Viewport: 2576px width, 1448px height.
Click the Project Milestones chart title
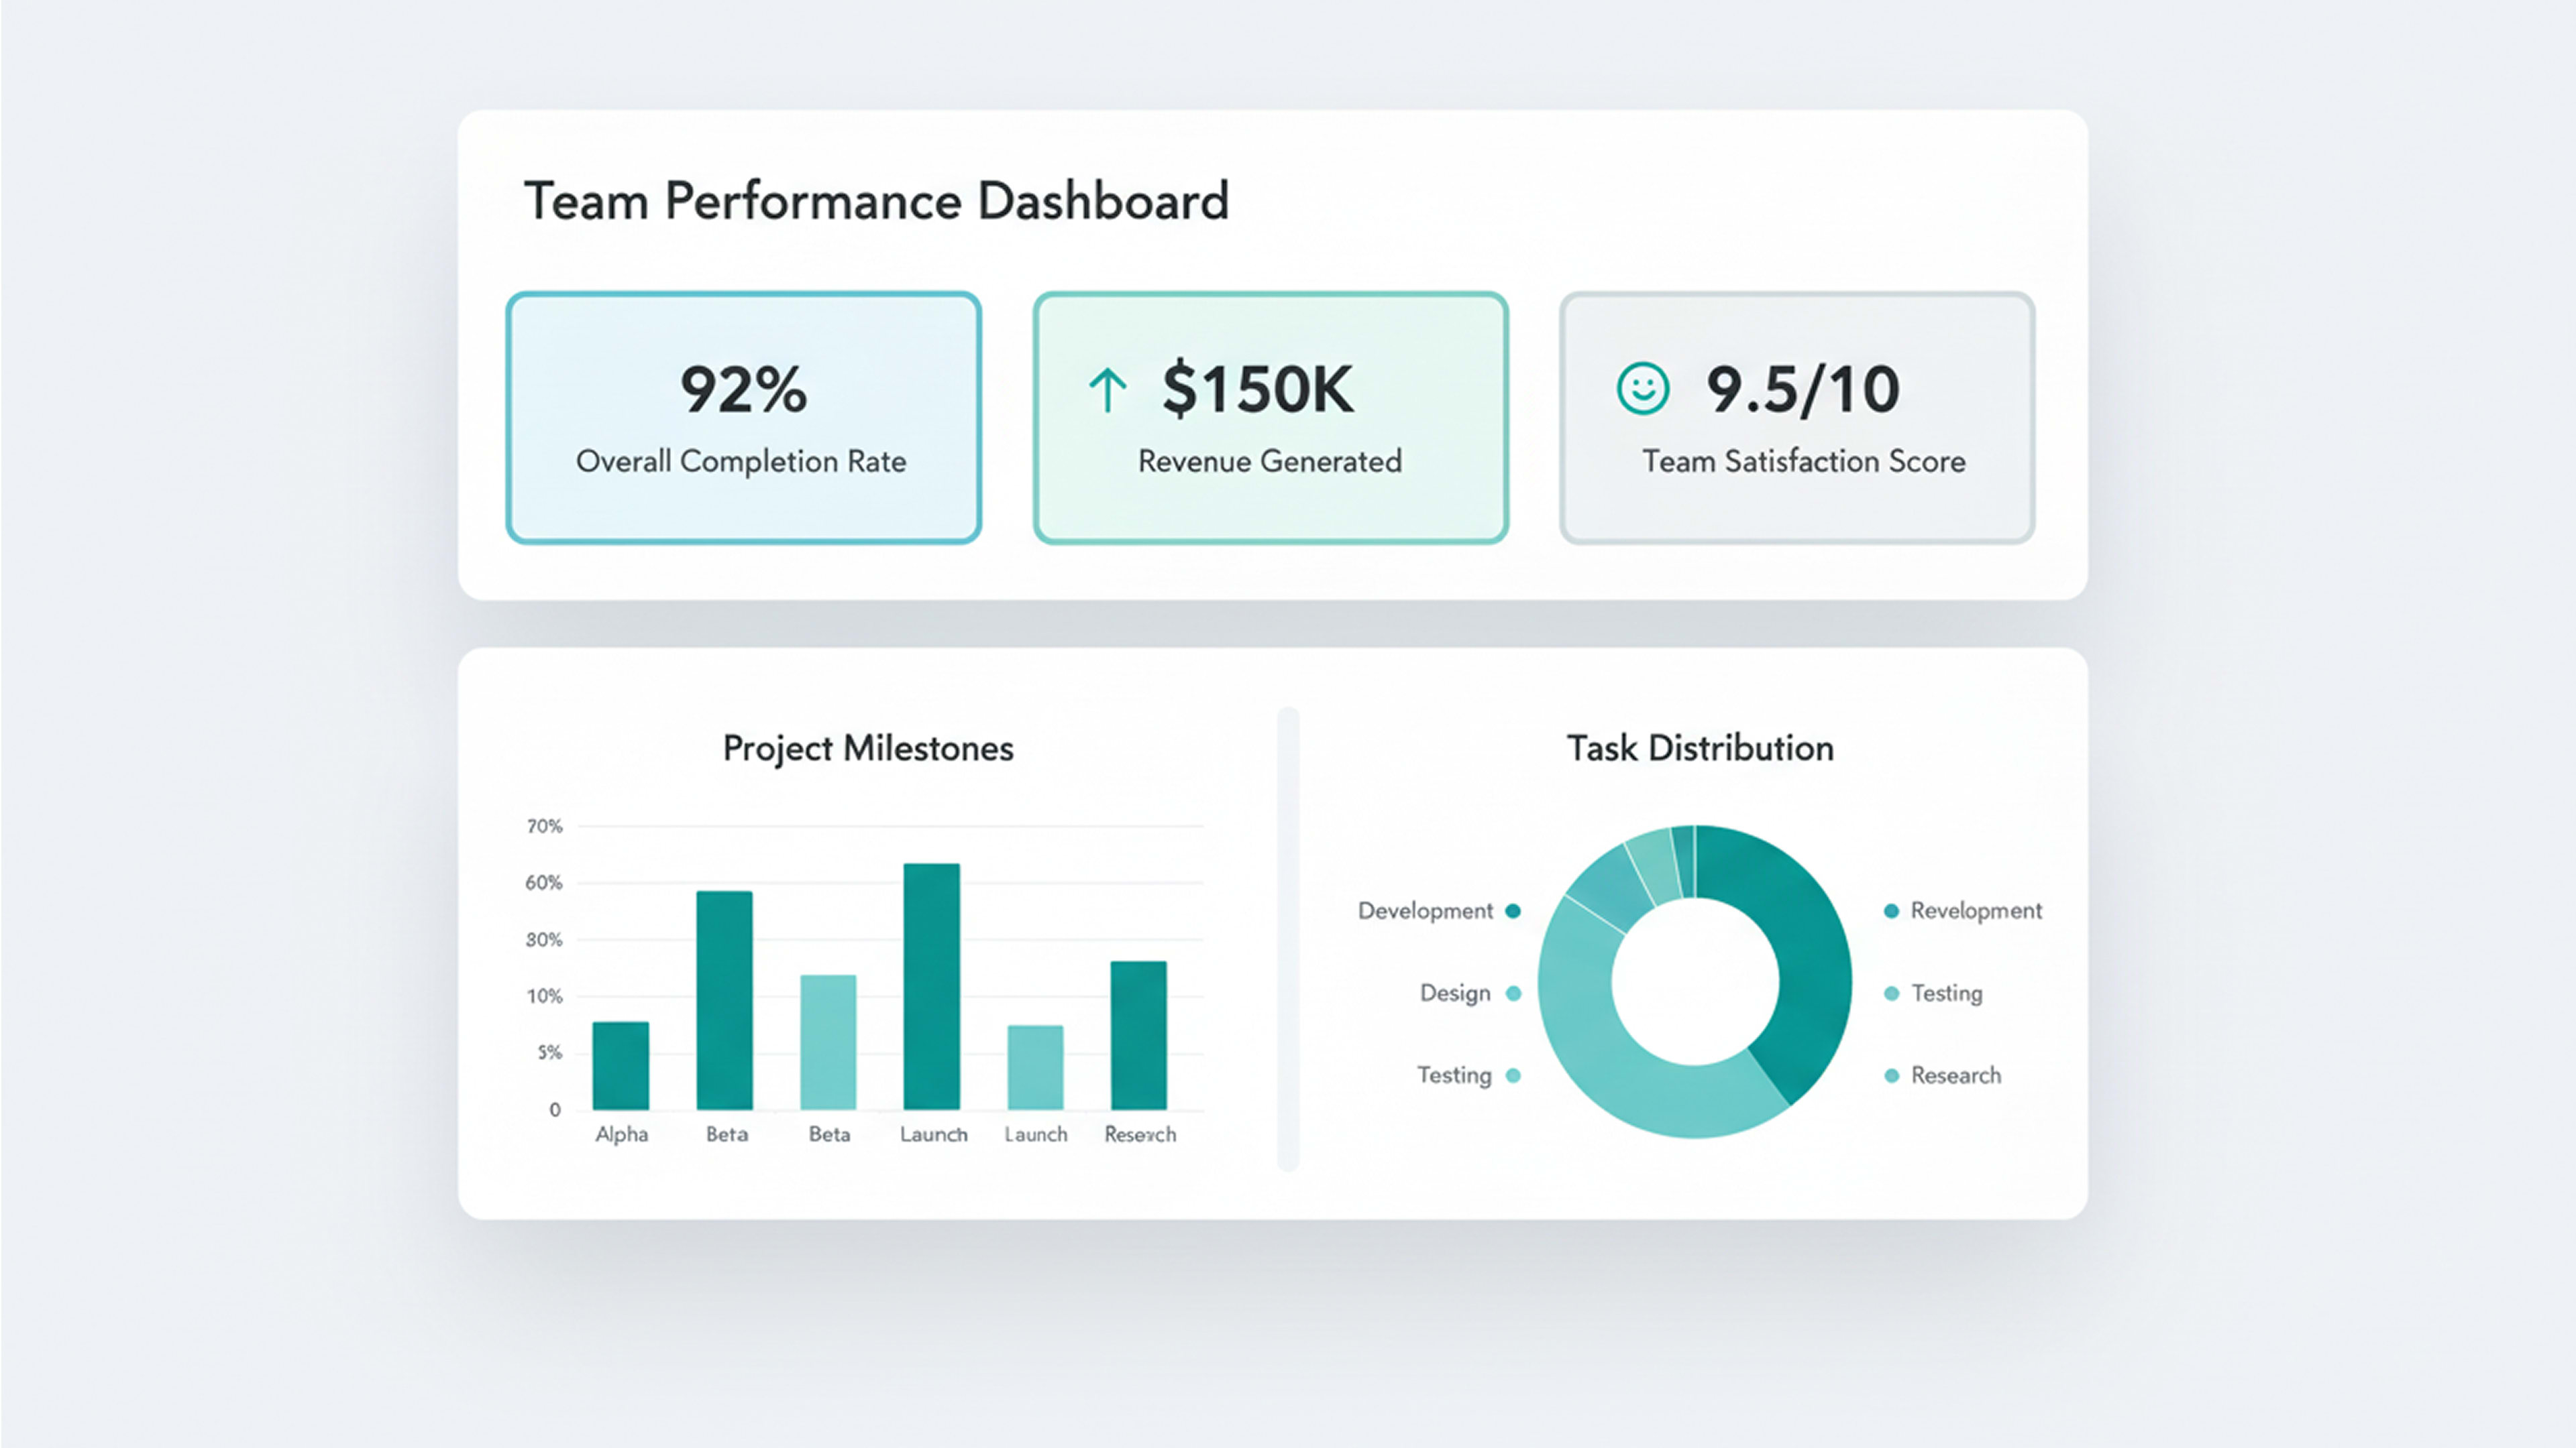pyautogui.click(x=868, y=747)
